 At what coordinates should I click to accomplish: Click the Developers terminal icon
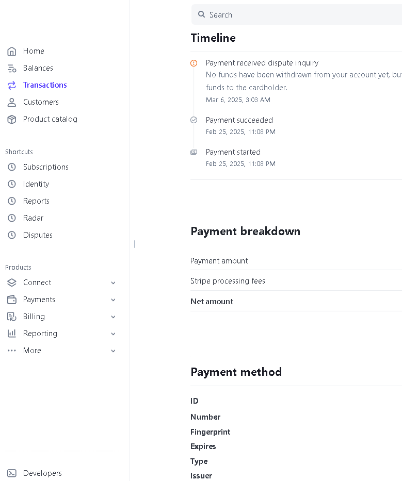[12, 473]
